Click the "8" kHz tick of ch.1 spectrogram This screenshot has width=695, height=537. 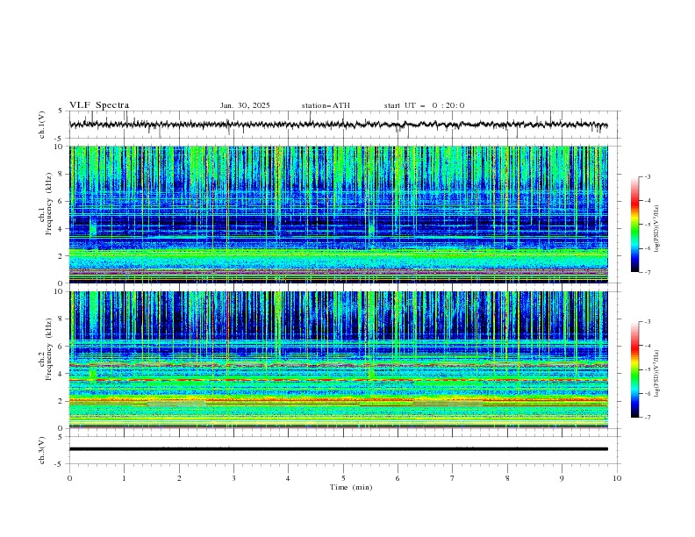coord(61,174)
